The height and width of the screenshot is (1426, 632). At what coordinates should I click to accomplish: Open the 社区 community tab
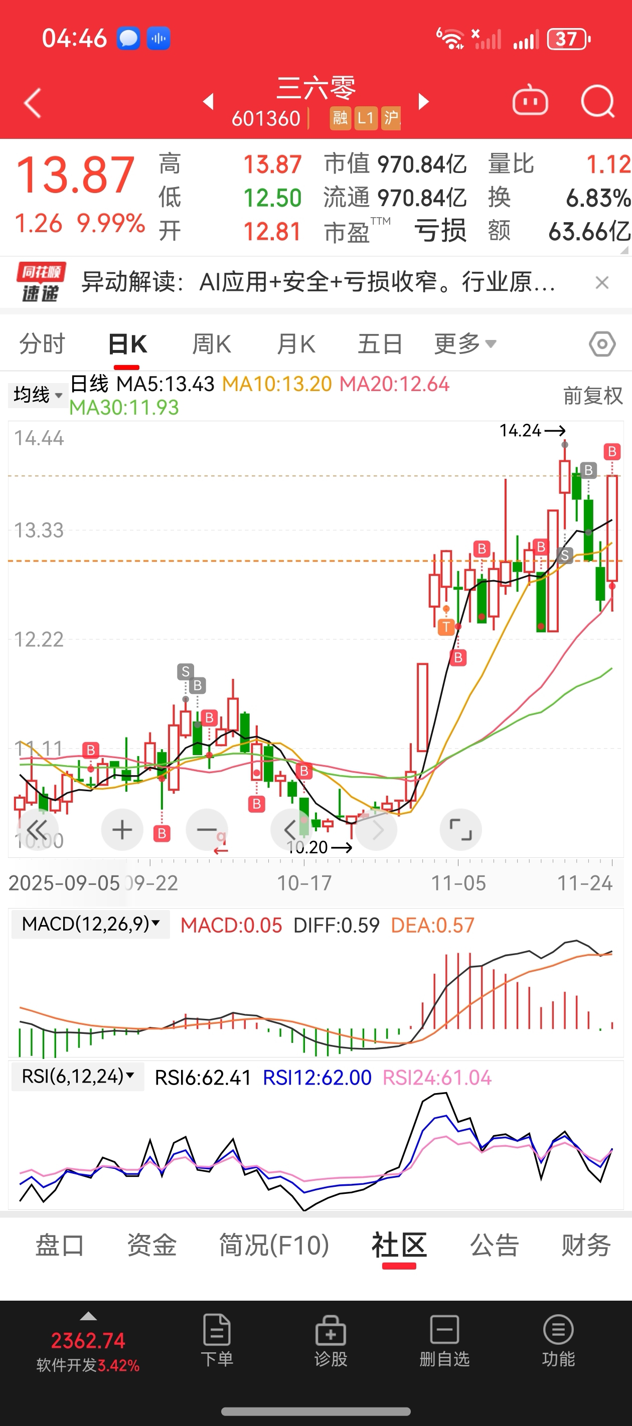(x=399, y=1245)
